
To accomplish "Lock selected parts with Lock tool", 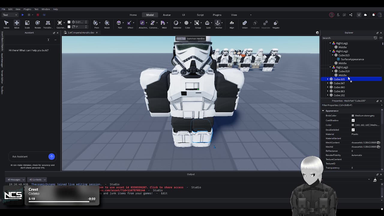I will click(x=208, y=25).
